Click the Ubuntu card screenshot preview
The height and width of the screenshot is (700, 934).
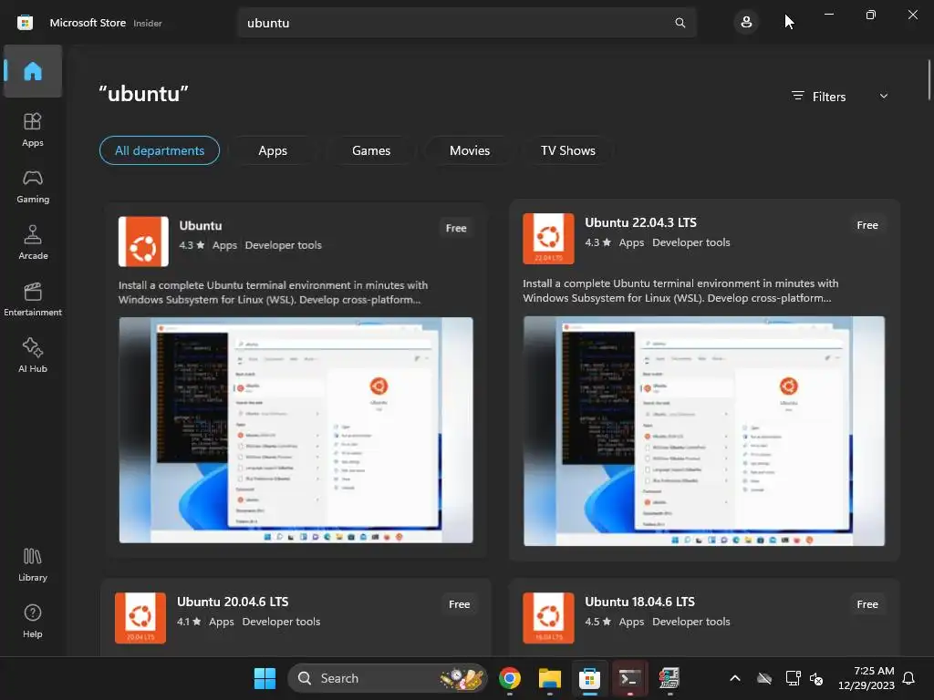tap(296, 430)
